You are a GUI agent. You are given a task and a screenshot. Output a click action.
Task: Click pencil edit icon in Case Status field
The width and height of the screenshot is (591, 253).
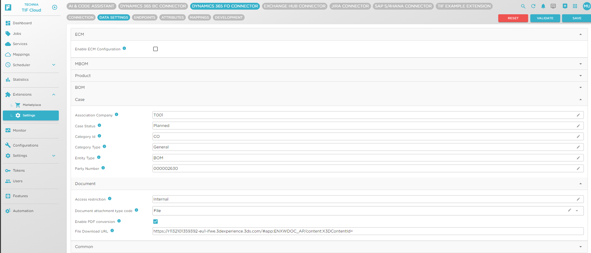point(578,126)
